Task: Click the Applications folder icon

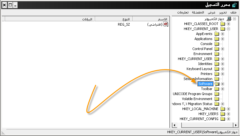Action: click(217, 39)
